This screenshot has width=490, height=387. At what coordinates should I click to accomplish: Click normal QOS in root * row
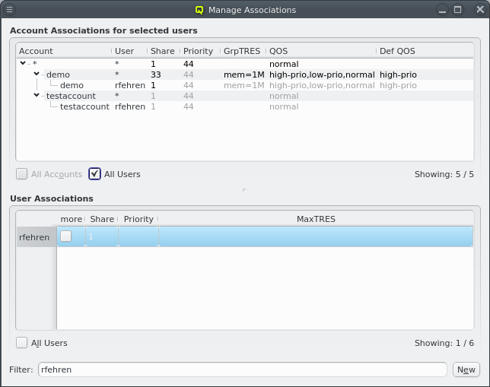[x=284, y=64]
